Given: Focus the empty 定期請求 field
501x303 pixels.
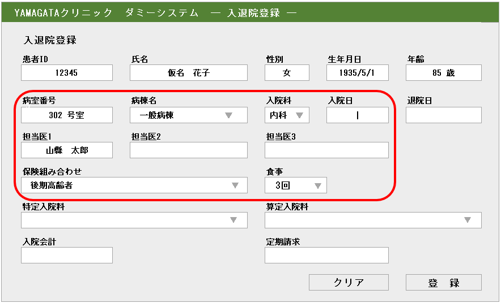Looking at the screenshot, I should 326,256.
